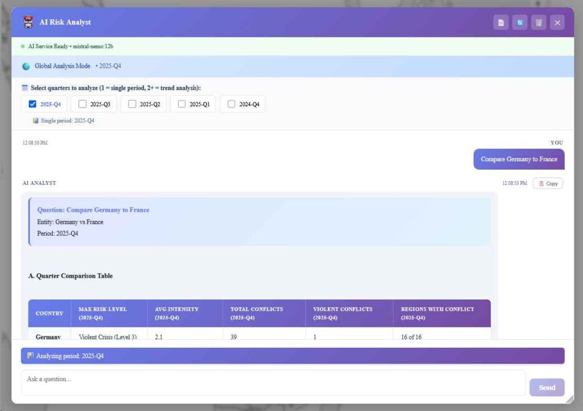Open the report document icon in the header

(x=501, y=22)
